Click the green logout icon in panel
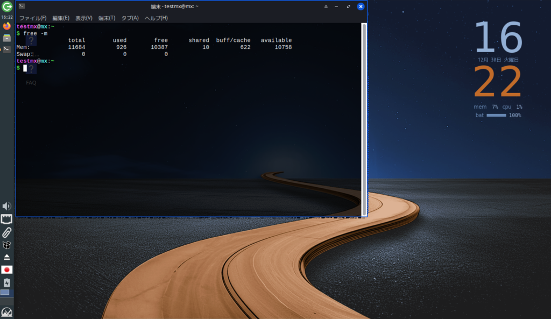The height and width of the screenshot is (319, 551). tap(7, 7)
